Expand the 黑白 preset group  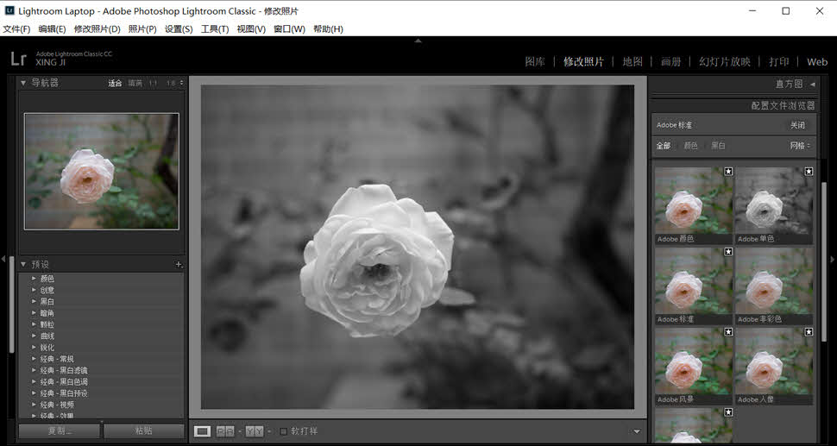(35, 301)
